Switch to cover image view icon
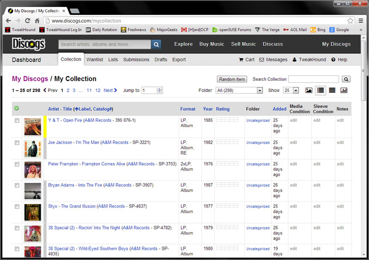369x260 pixels. tap(309, 90)
